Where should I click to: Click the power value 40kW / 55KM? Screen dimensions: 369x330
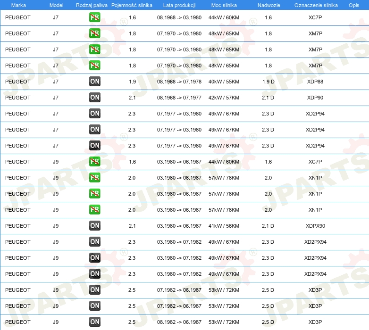(224, 82)
